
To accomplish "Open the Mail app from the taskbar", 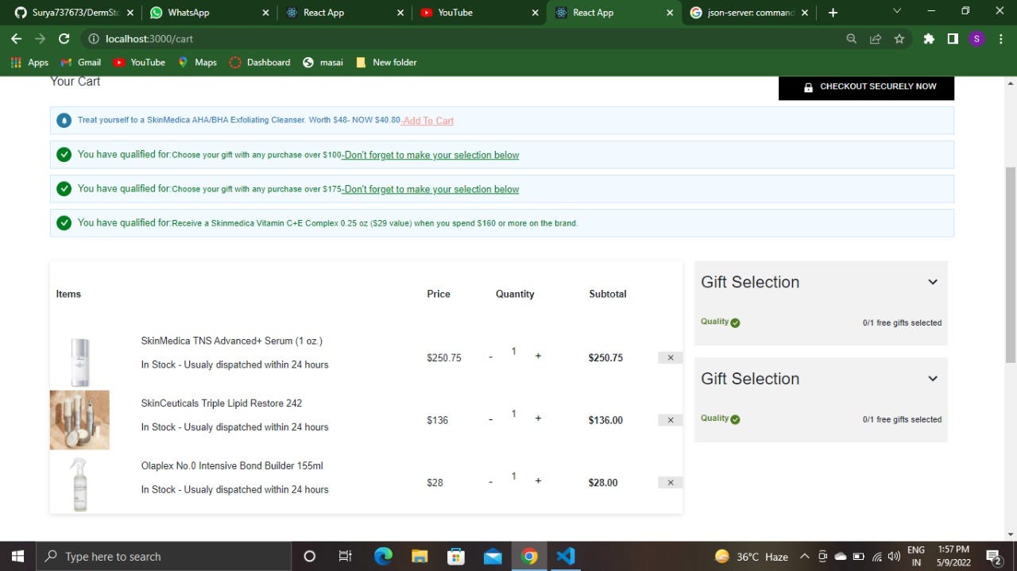I will click(x=493, y=556).
